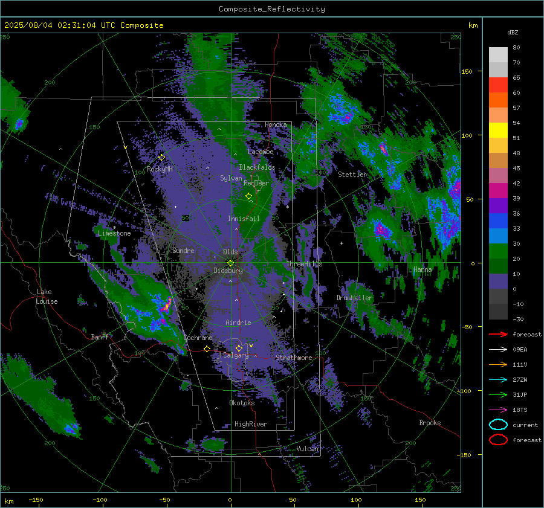Image resolution: width=544 pixels, height=508 pixels.
Task: Click the light blue swatch above 30
Action: [x=498, y=236]
